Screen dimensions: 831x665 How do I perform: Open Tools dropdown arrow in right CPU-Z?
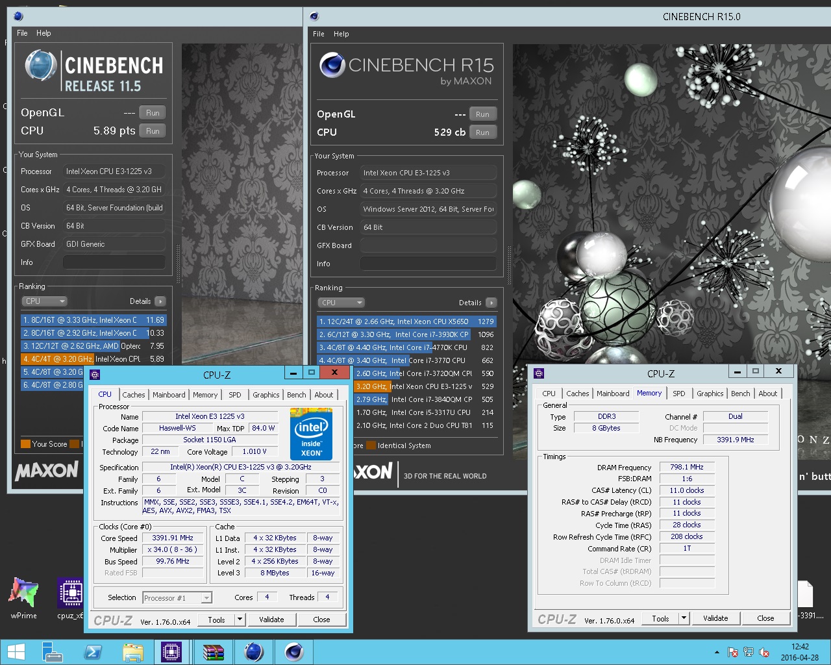[684, 618]
